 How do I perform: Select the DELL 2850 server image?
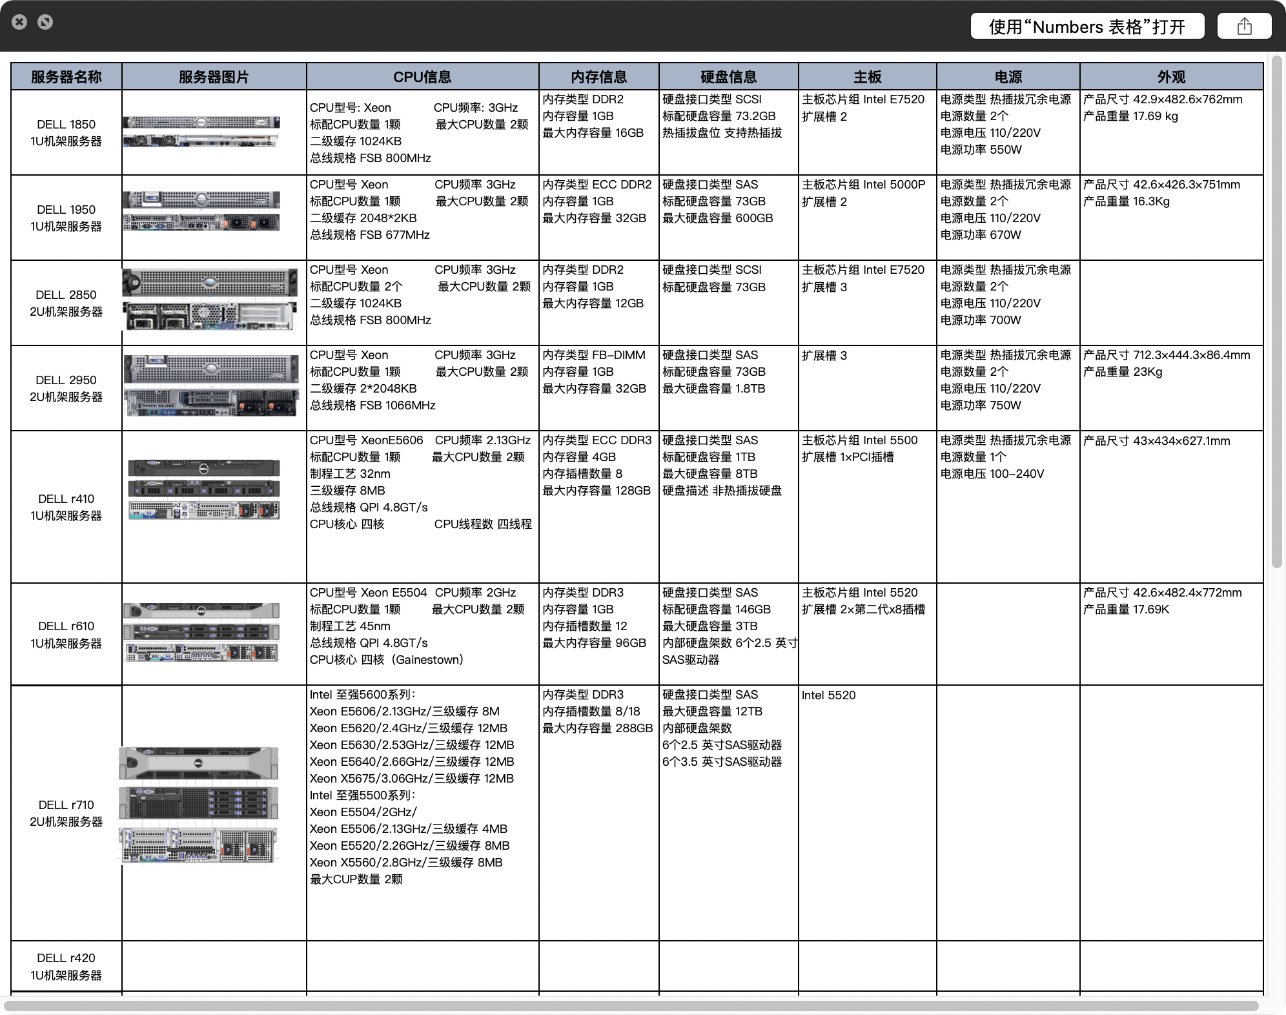click(x=209, y=300)
